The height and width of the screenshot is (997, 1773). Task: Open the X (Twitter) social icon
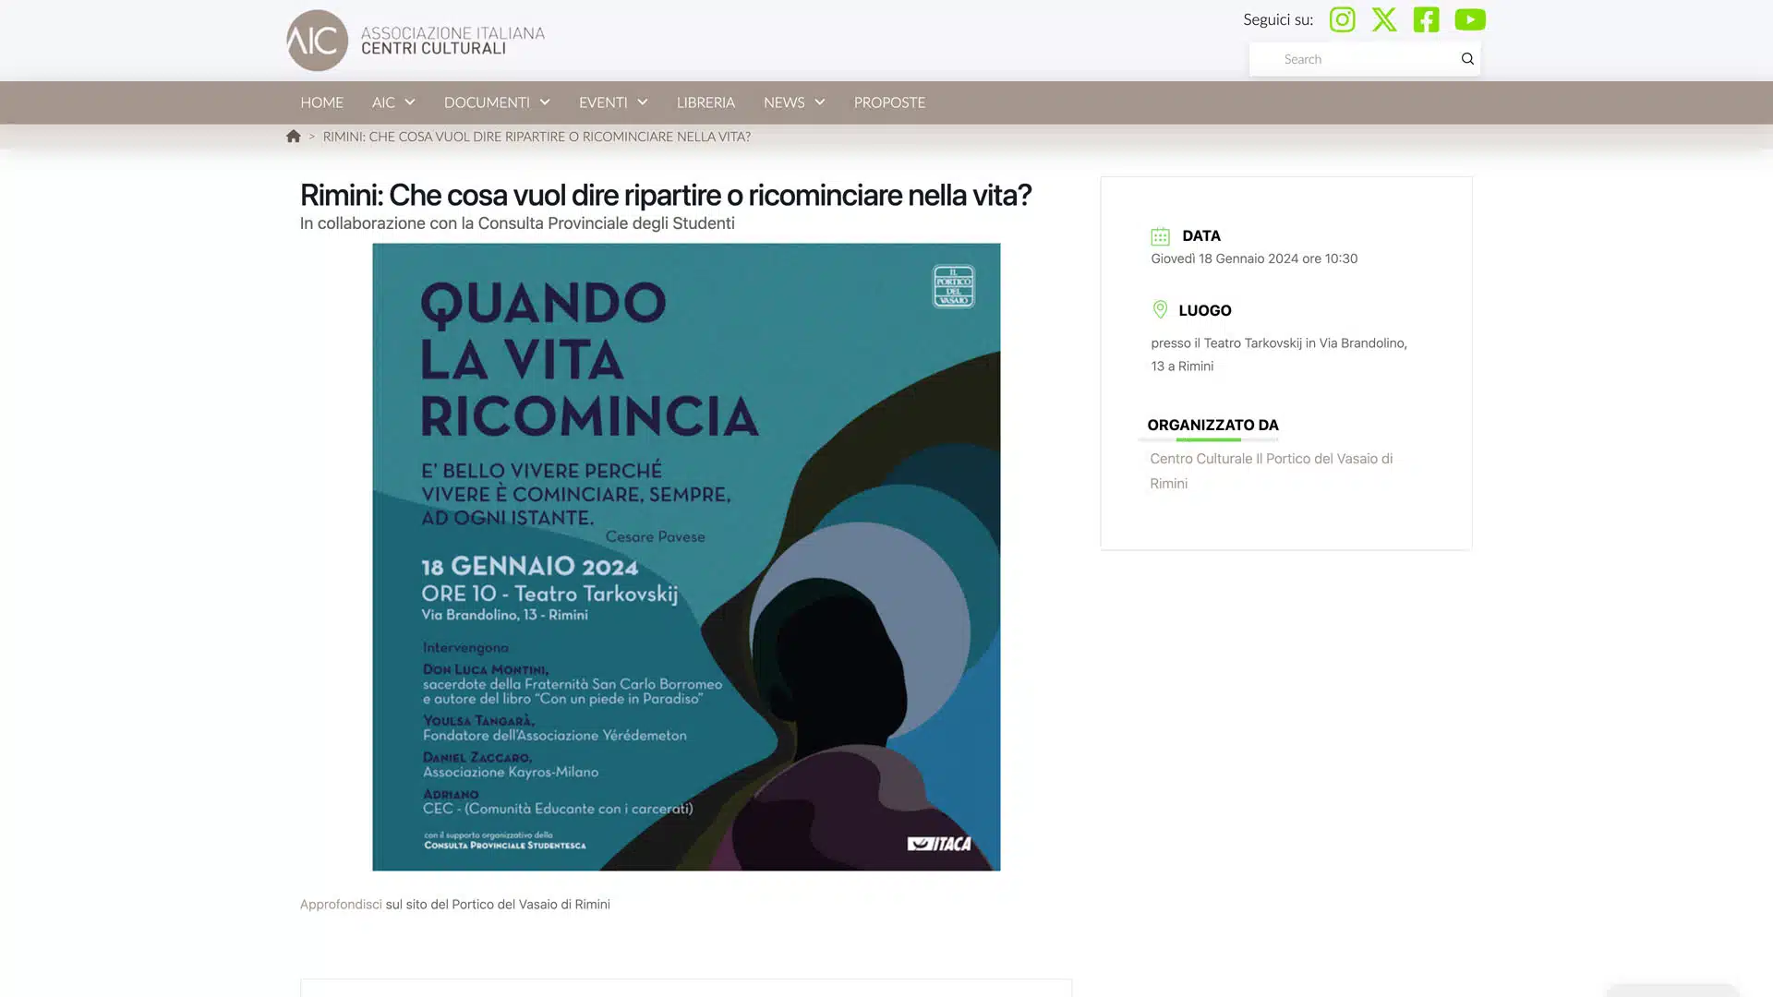[x=1384, y=19]
